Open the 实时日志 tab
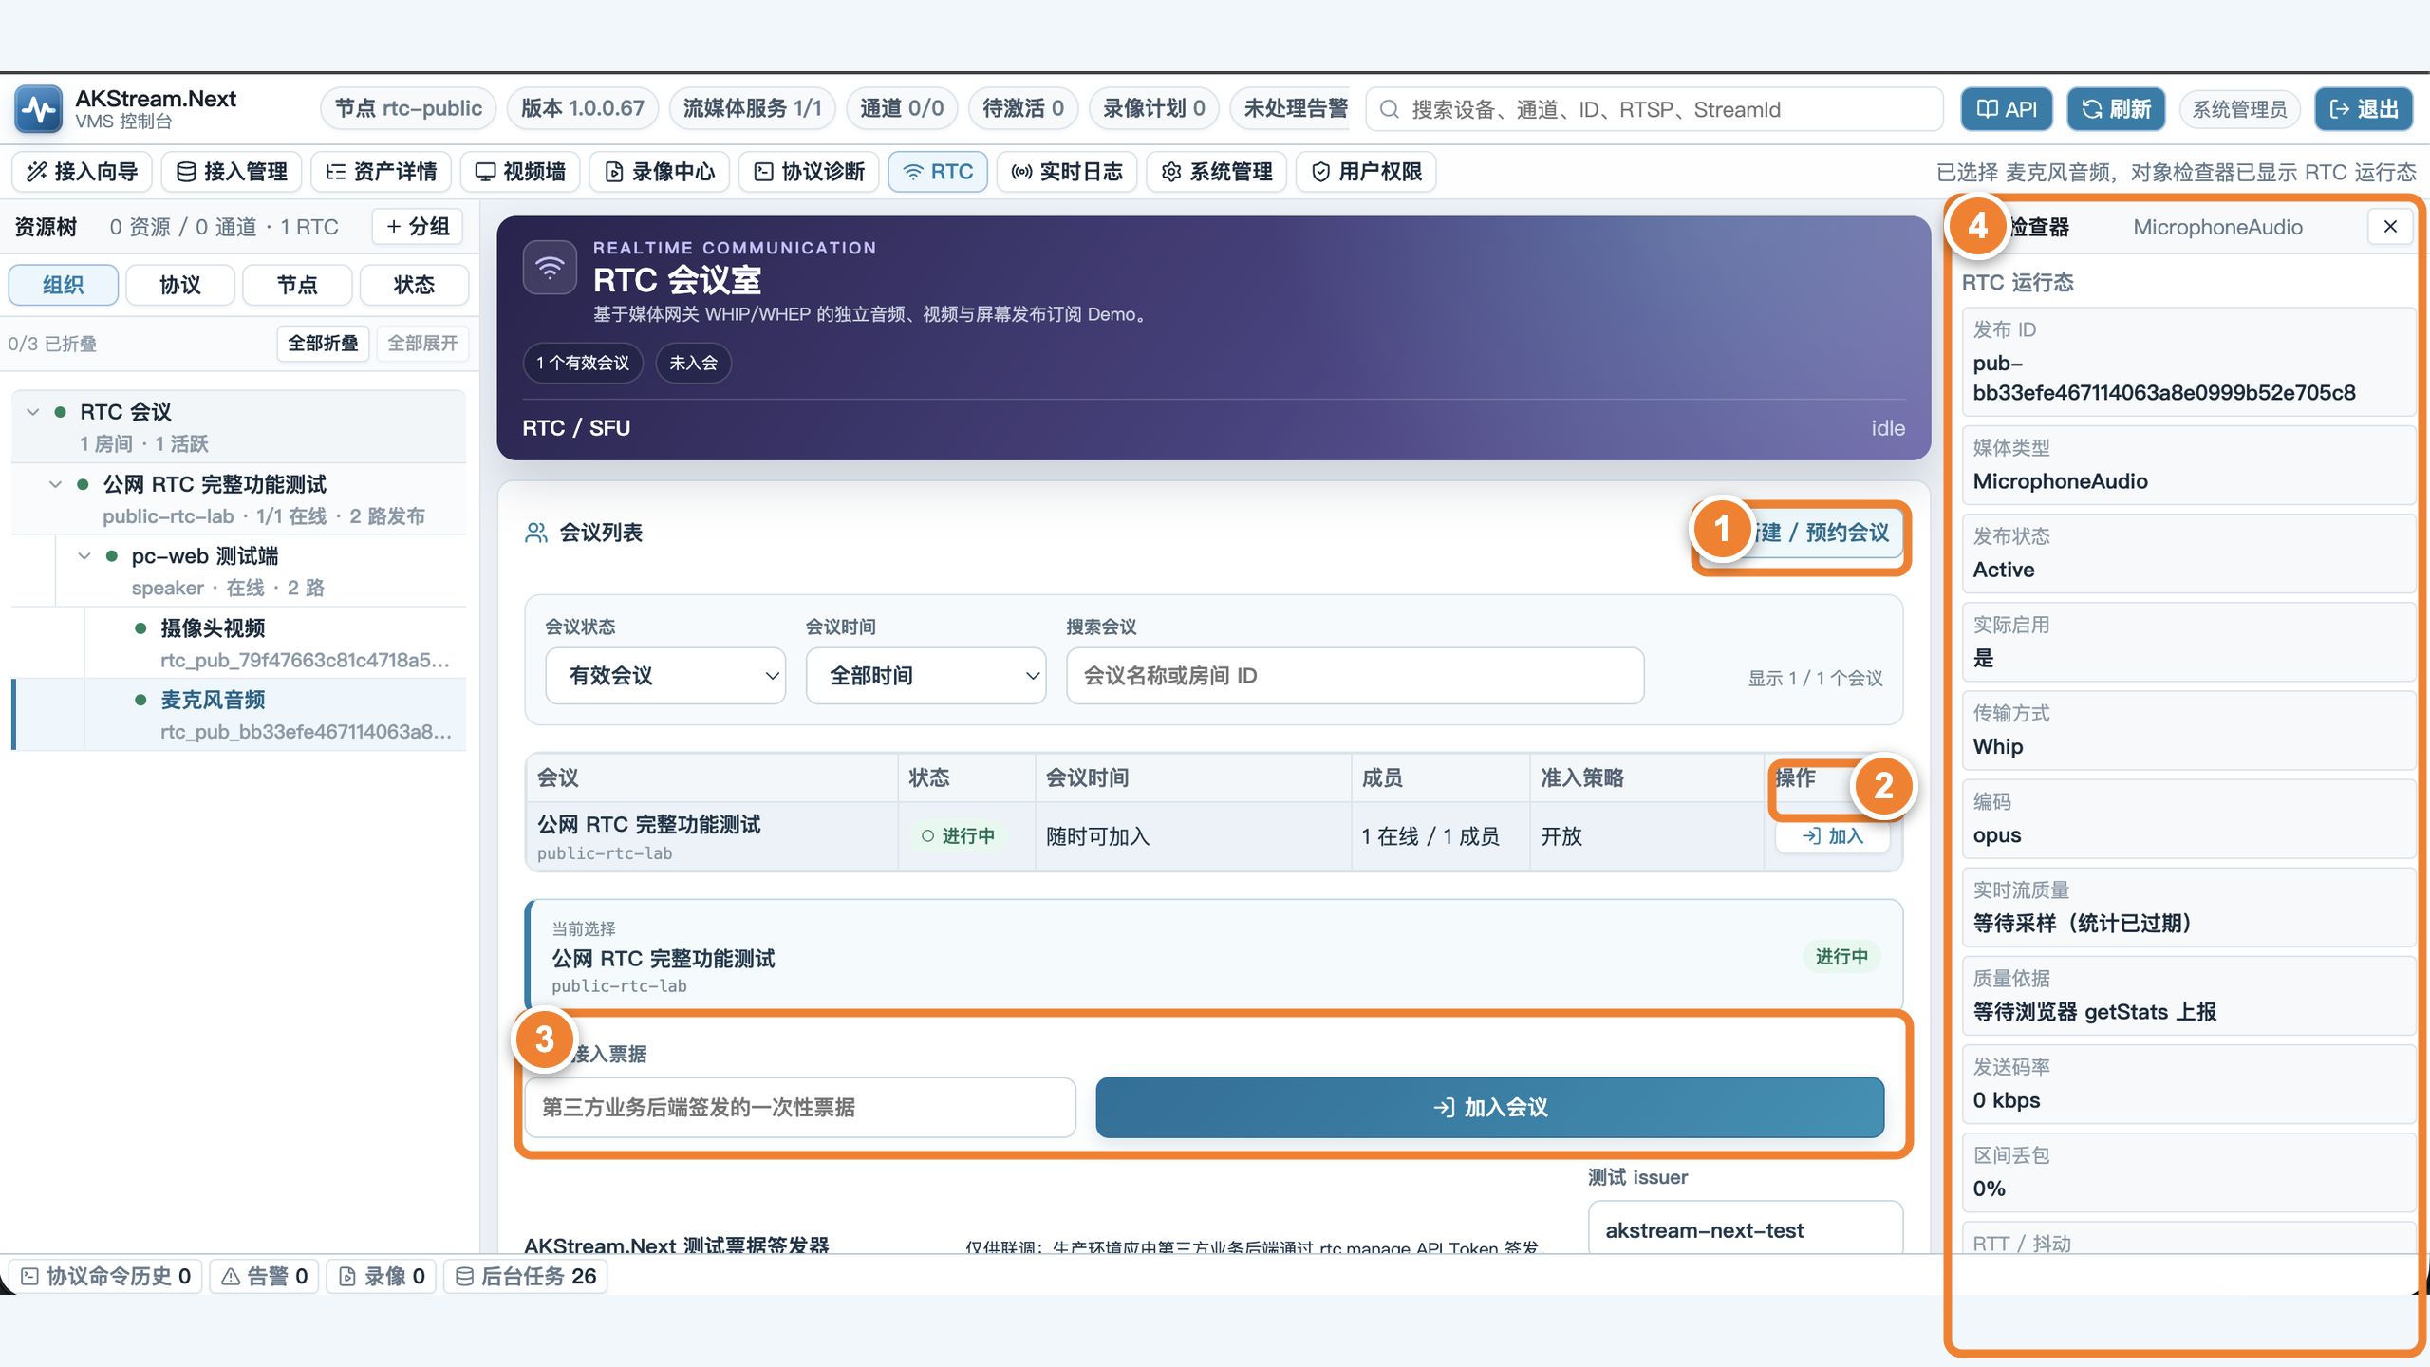Viewport: 2430px width, 1367px height. (x=1067, y=172)
